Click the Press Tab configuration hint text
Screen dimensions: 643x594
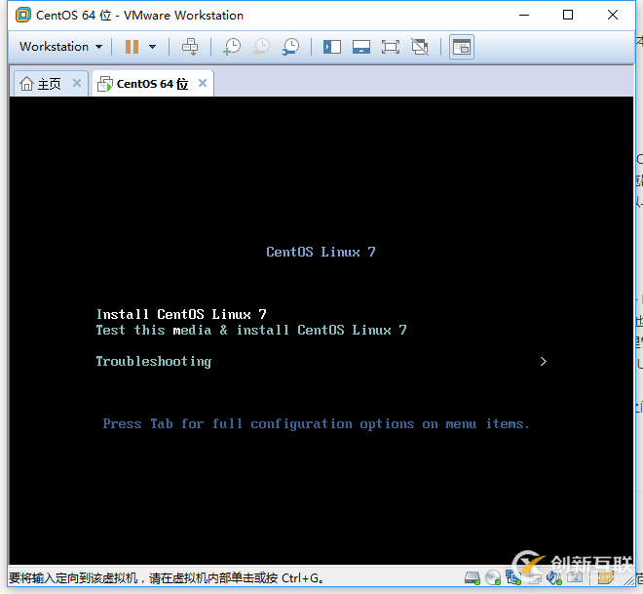(317, 424)
